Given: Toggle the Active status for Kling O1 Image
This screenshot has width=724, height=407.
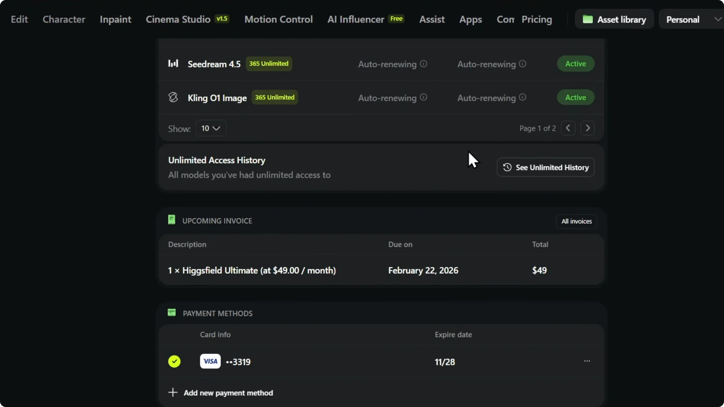Looking at the screenshot, I should pos(576,97).
